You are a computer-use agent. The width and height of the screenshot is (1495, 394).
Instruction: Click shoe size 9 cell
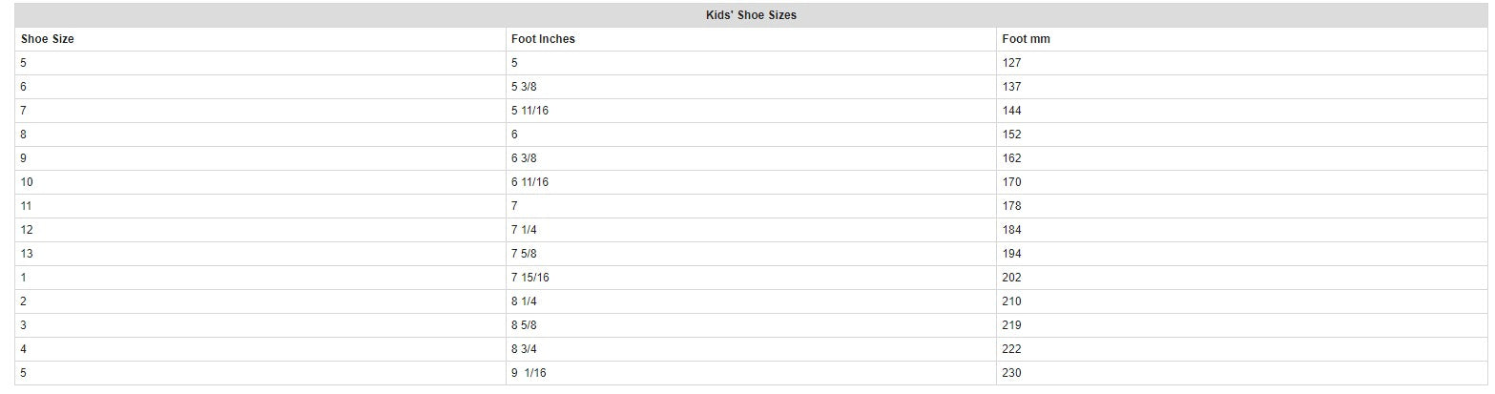[23, 158]
